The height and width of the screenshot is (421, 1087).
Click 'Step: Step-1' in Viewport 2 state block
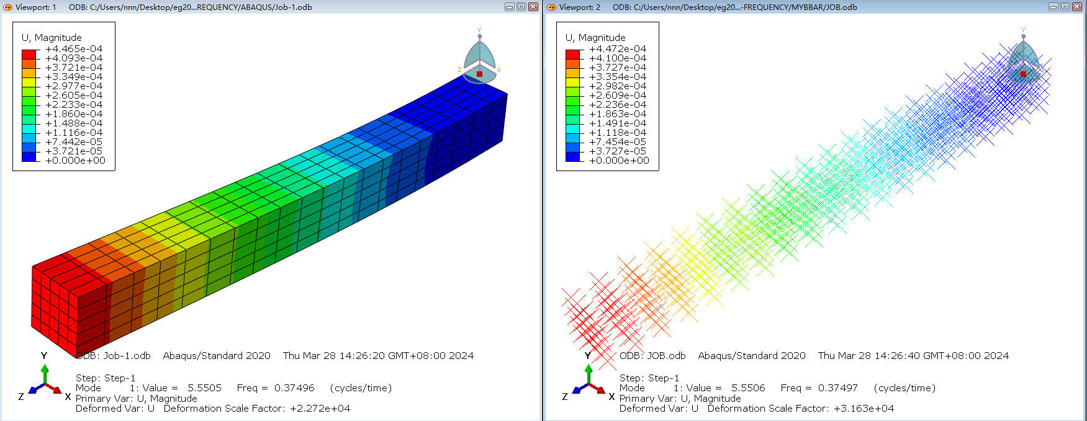click(649, 378)
